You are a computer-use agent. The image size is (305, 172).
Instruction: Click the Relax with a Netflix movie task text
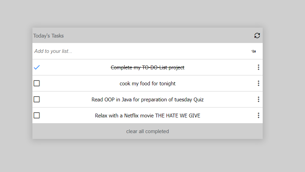tap(147, 116)
